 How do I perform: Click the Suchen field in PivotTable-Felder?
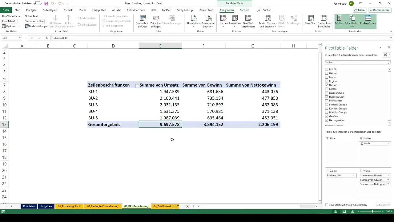point(356,62)
